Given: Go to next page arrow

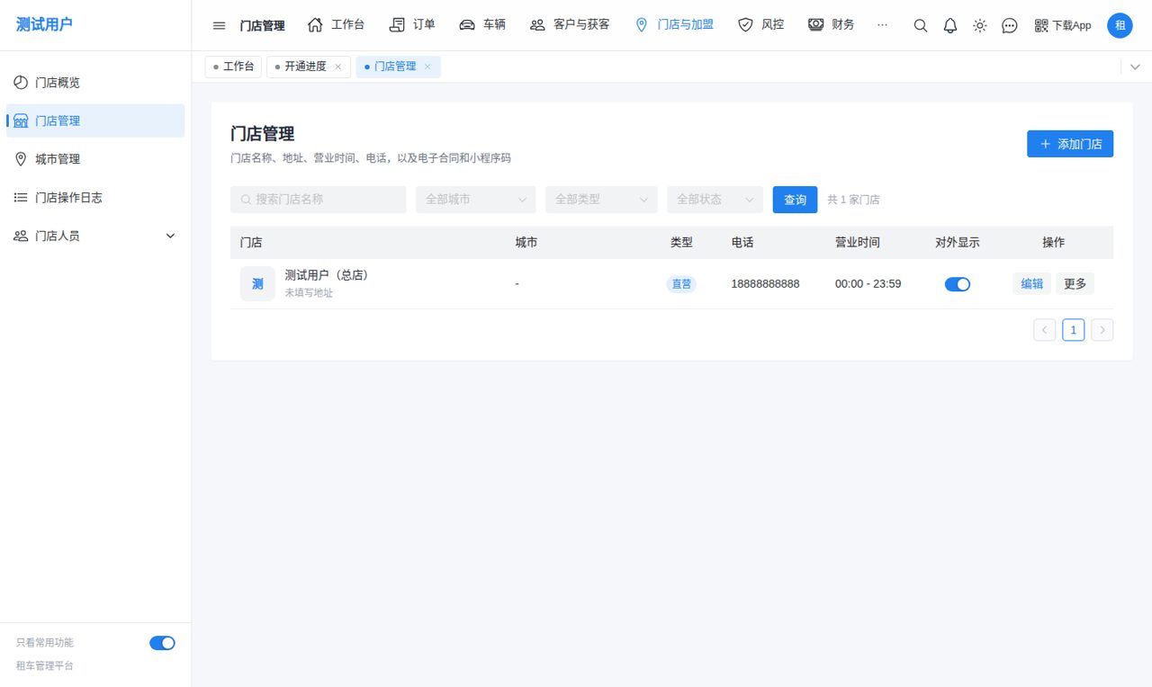Looking at the screenshot, I should (x=1102, y=330).
